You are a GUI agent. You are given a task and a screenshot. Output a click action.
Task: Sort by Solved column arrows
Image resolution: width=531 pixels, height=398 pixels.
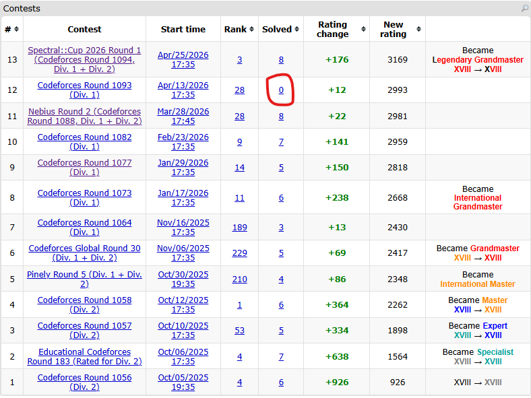pos(296,30)
